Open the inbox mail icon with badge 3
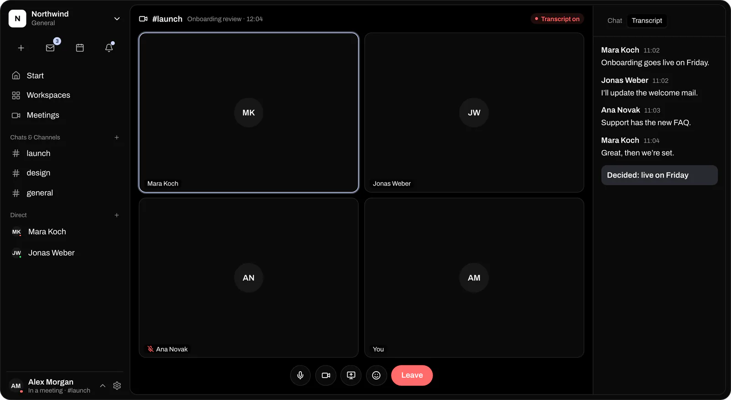Screen dimensions: 731x400 pos(50,48)
